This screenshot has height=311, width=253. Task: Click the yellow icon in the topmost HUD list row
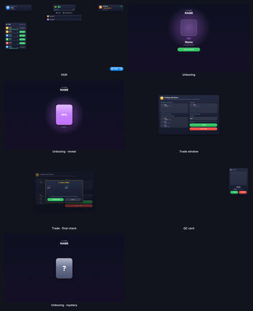click(7, 28)
